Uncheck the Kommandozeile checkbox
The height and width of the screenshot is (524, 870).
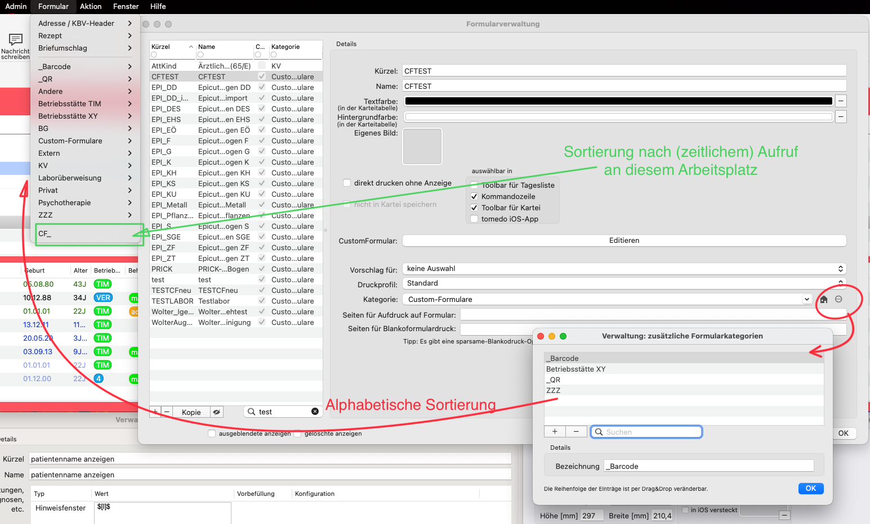click(474, 196)
